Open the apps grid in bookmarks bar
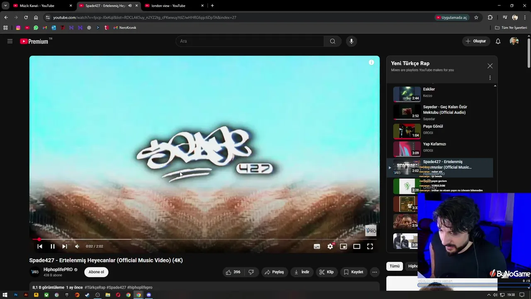 click(5, 28)
